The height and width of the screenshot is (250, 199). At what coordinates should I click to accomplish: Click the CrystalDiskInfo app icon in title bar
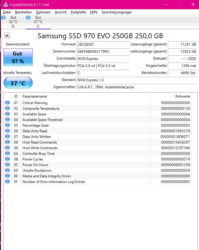(x=5, y=4)
